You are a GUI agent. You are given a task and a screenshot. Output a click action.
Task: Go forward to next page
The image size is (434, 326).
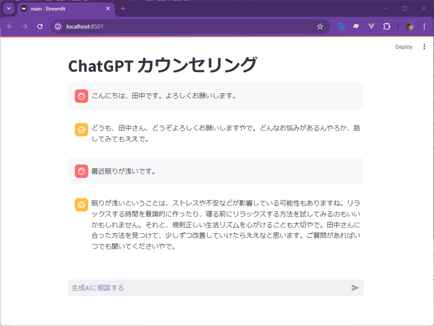pos(25,27)
